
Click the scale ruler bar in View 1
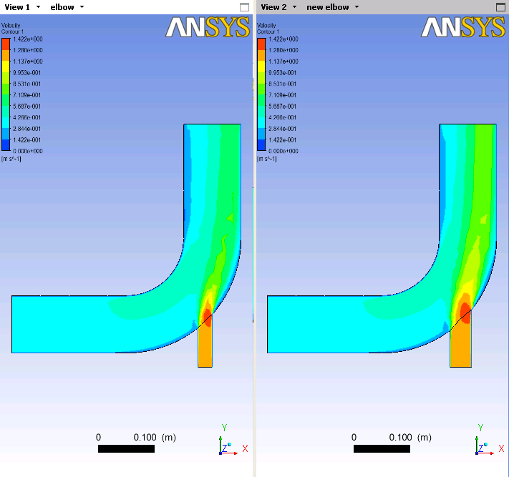click(x=126, y=448)
